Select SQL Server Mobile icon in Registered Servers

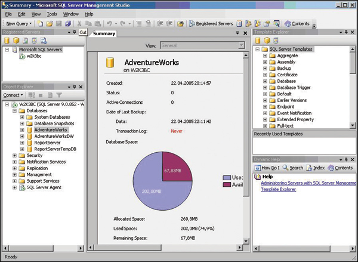click(x=34, y=41)
